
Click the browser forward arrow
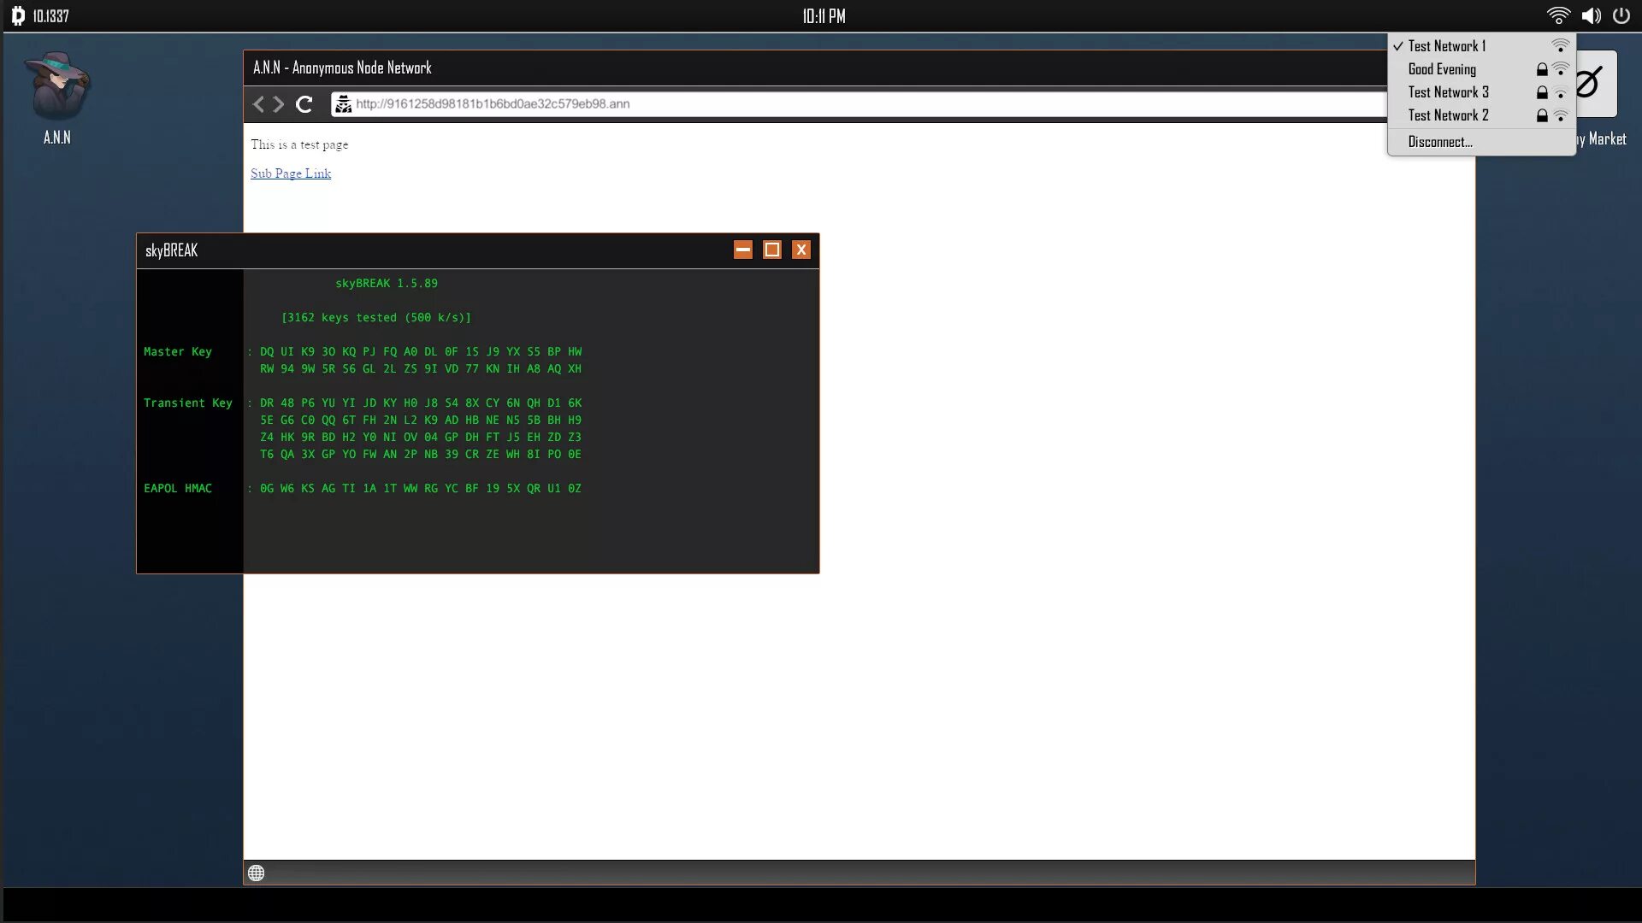click(279, 104)
